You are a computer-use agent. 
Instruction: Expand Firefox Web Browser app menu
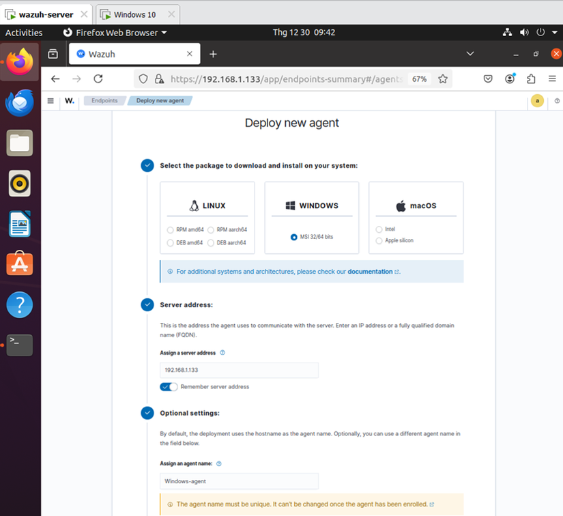click(115, 33)
